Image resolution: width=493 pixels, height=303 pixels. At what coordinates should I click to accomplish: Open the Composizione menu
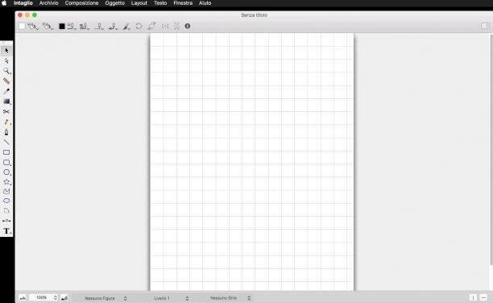click(81, 3)
